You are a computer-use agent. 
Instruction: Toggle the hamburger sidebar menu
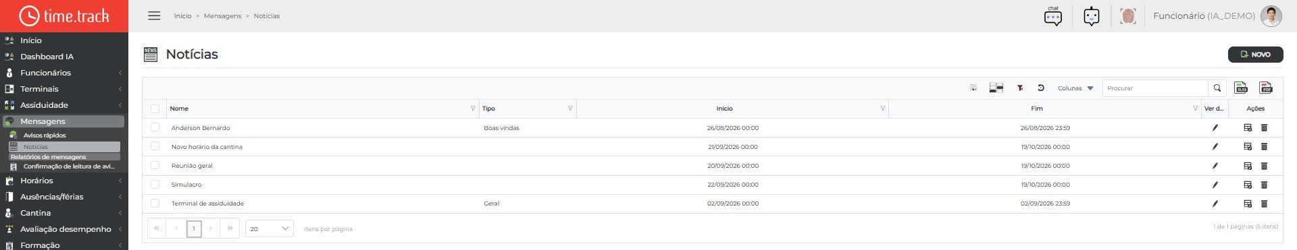click(154, 15)
